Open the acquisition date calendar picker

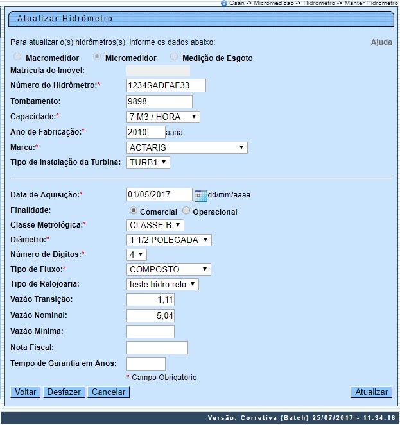tap(200, 195)
